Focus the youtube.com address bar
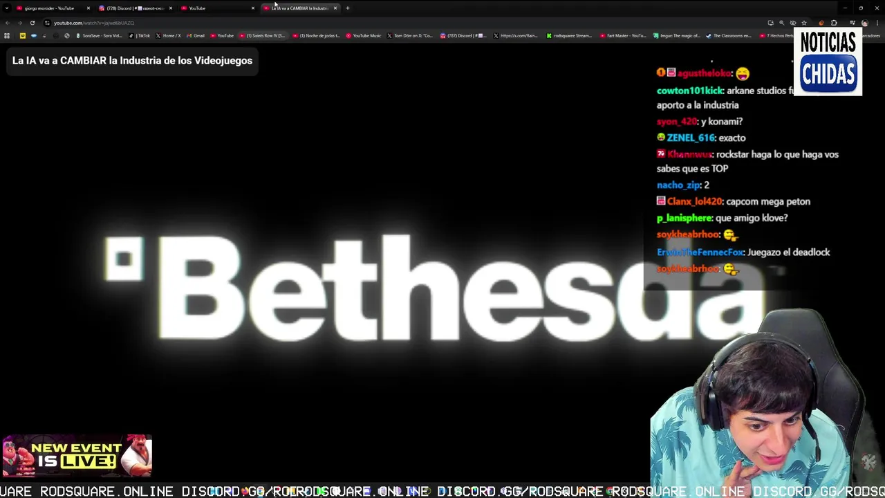The width and height of the screenshot is (885, 498). coord(401,23)
